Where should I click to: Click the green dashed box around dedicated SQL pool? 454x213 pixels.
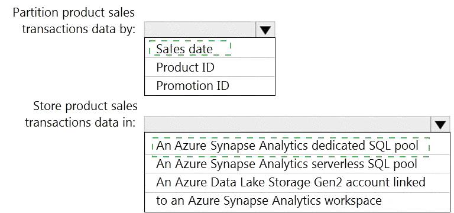(x=290, y=147)
